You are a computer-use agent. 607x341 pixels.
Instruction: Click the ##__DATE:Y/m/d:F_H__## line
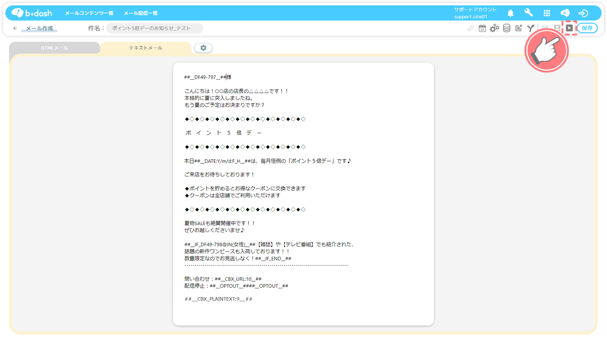click(x=268, y=161)
